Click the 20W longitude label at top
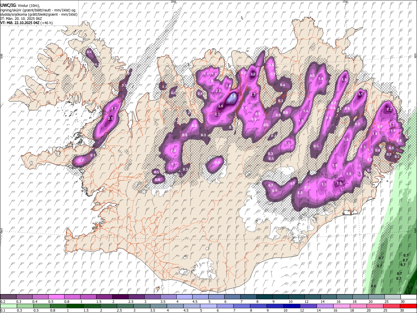This screenshot has height=313, width=417. [x=173, y=2]
